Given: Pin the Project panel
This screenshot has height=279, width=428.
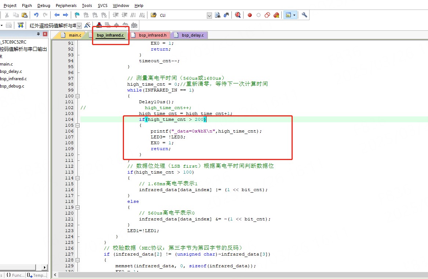Looking at the screenshot, I should click(x=38, y=34).
